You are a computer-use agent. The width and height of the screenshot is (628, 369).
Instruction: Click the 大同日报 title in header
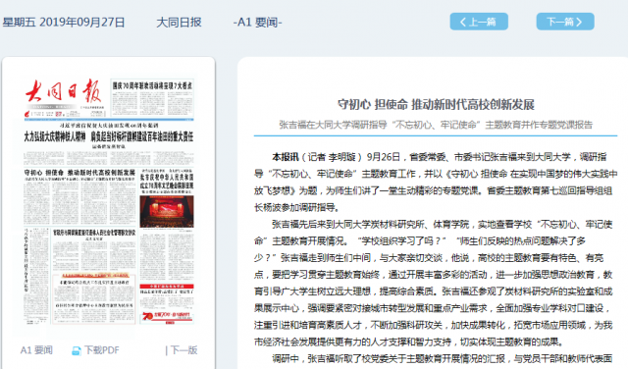(179, 22)
